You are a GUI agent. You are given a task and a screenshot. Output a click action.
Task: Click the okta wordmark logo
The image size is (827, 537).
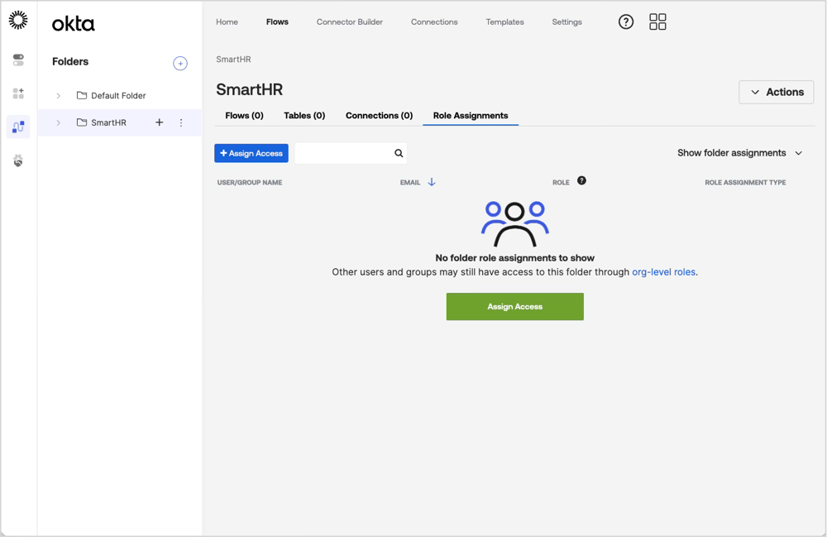click(x=74, y=24)
